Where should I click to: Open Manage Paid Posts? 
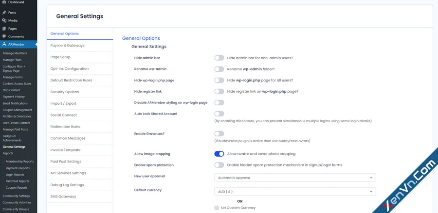[16, 130]
